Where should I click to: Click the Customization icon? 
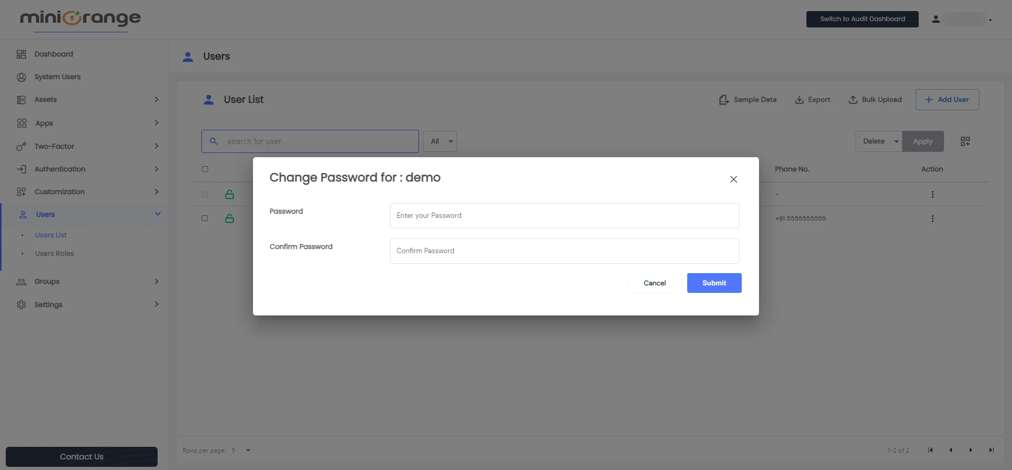[21, 192]
